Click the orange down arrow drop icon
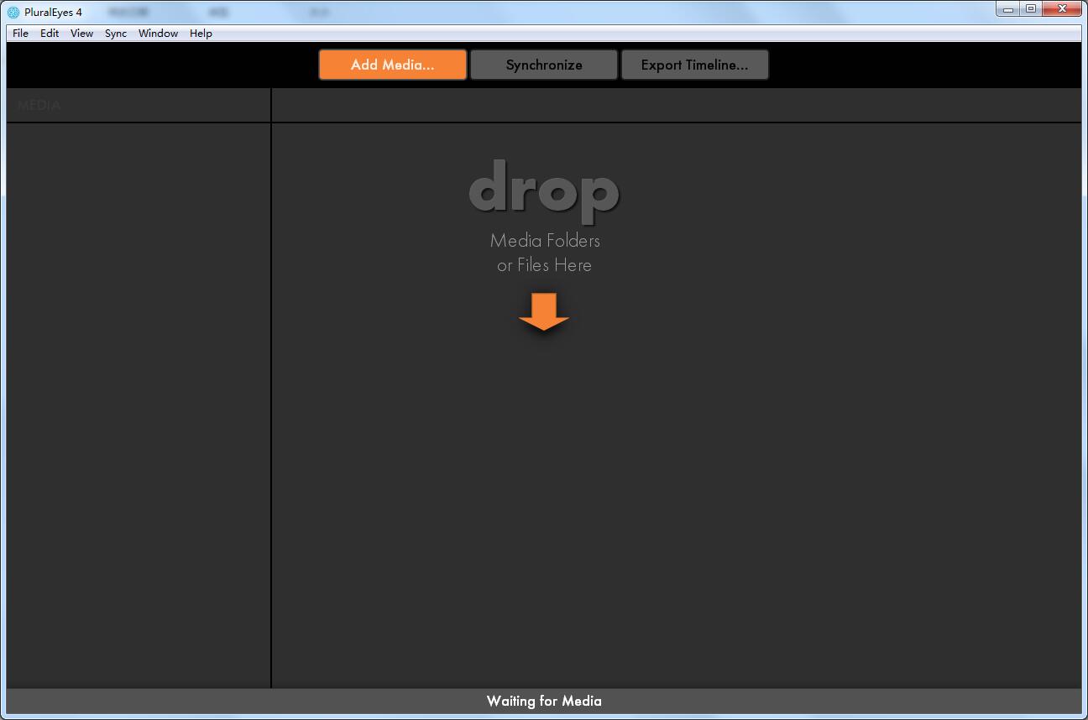 [544, 311]
